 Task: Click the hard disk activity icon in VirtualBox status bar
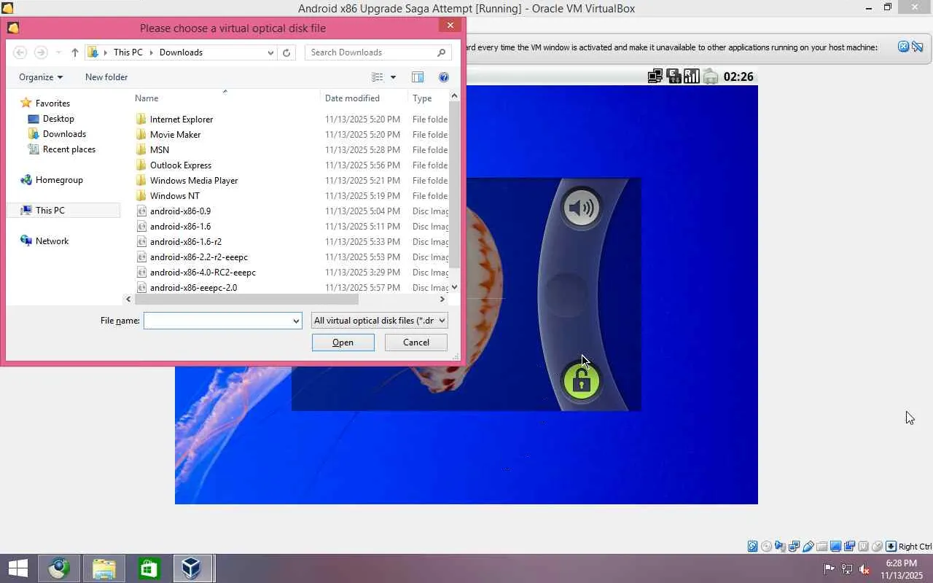pyautogui.click(x=753, y=547)
